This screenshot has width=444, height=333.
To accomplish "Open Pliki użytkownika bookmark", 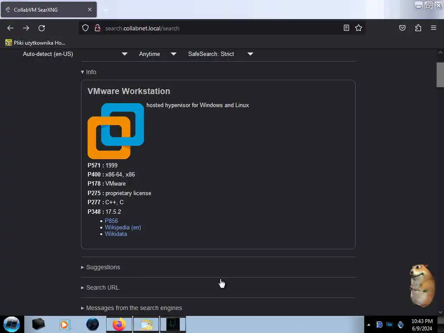I will click(36, 43).
